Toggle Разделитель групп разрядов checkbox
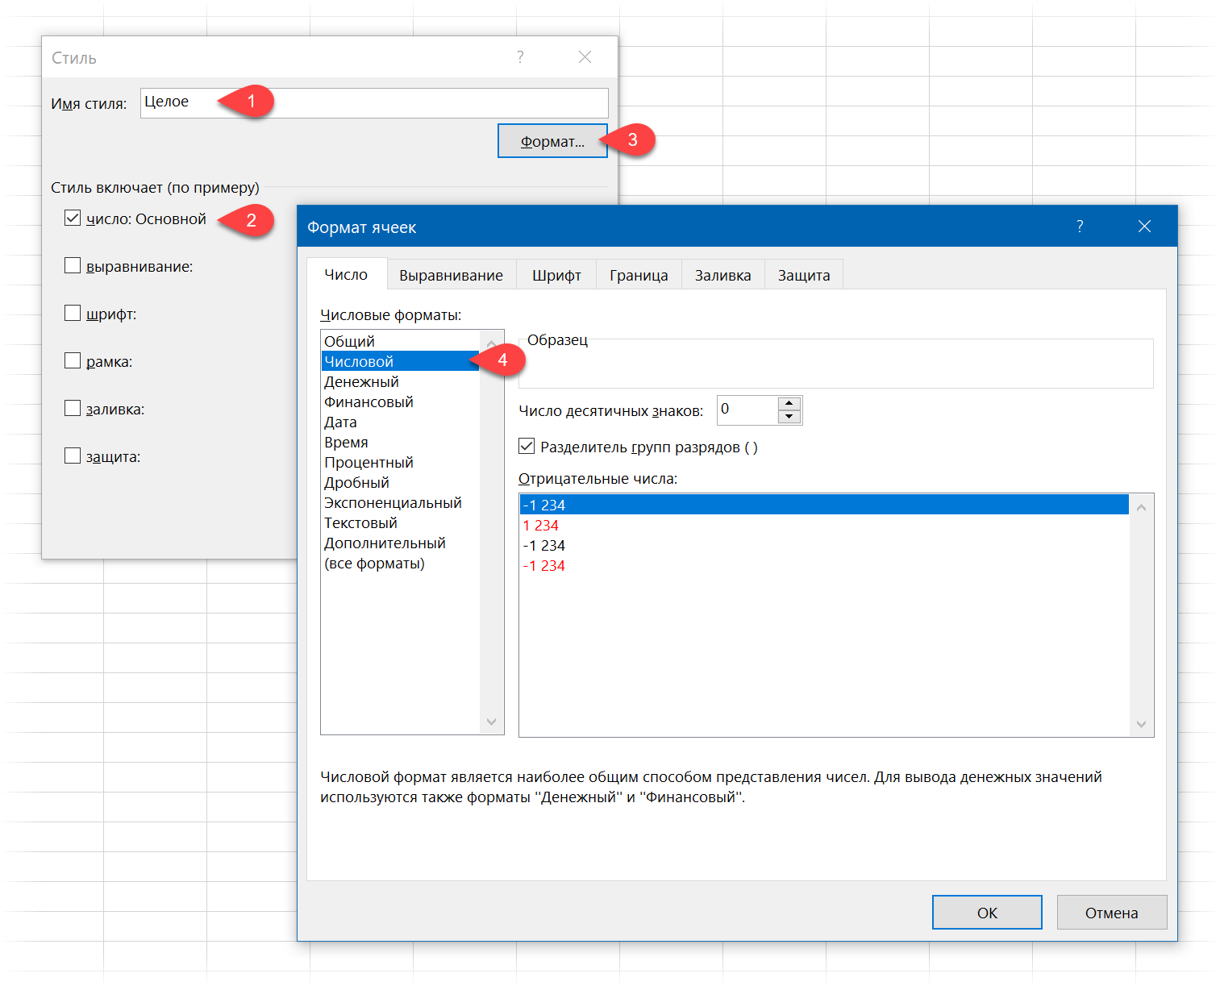1220x986 pixels. (x=527, y=446)
